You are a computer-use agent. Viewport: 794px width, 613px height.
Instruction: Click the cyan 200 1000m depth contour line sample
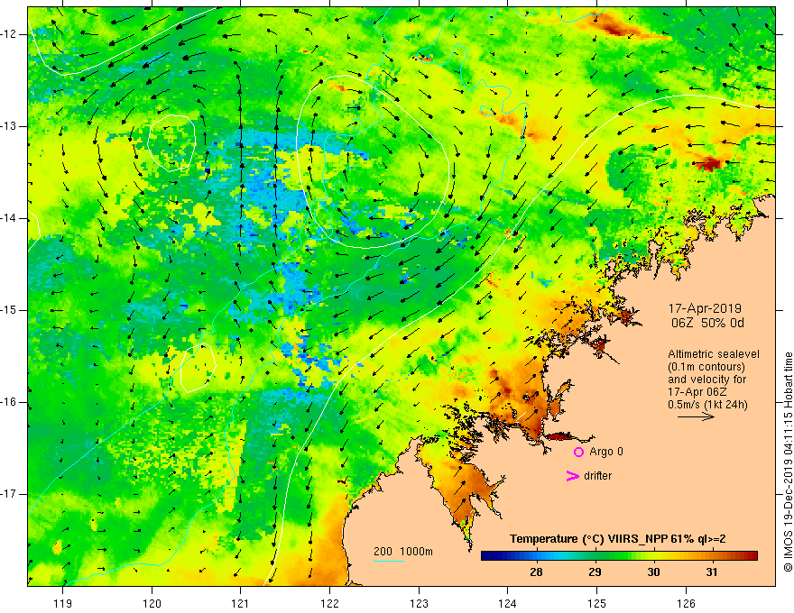tap(389, 561)
